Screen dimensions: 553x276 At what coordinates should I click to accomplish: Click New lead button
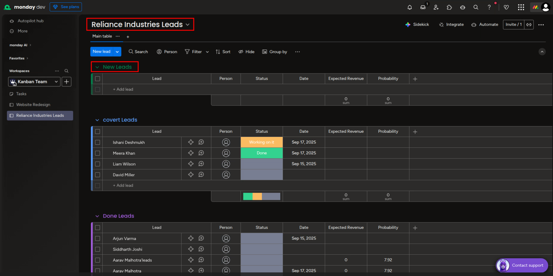(102, 52)
